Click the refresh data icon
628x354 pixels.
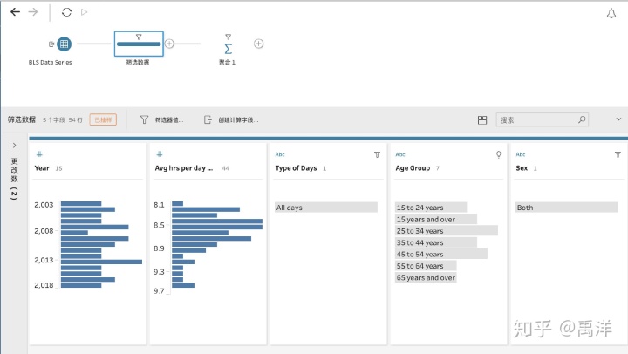click(x=67, y=12)
